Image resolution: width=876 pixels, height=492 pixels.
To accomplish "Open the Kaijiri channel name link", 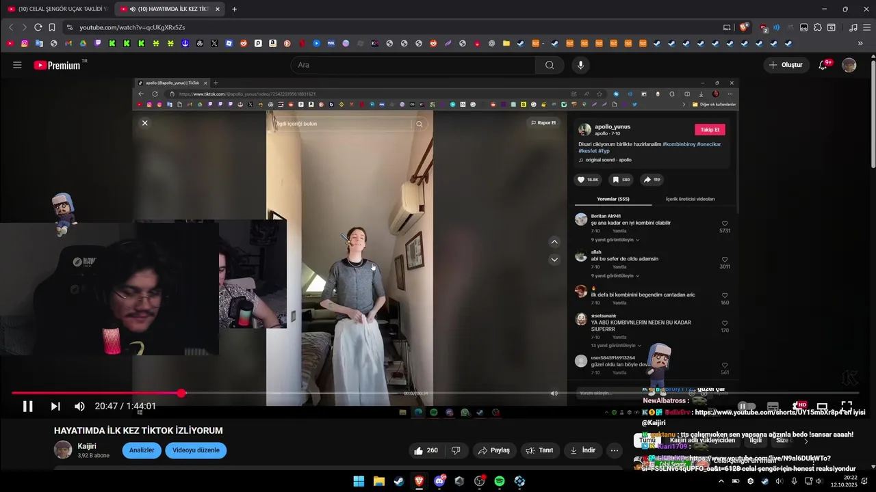I will pos(87,446).
